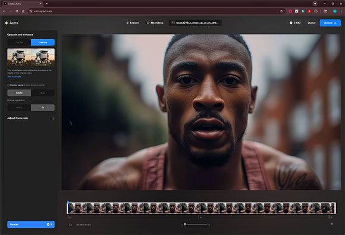345x235 pixels.
Task: Click the browser forward arrow
Action: 10,11
